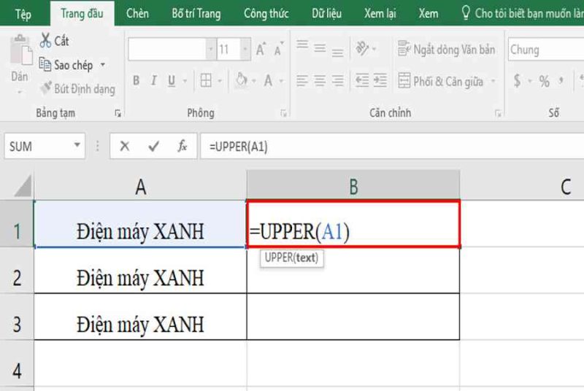Click the fx Insert Function icon

click(x=182, y=146)
